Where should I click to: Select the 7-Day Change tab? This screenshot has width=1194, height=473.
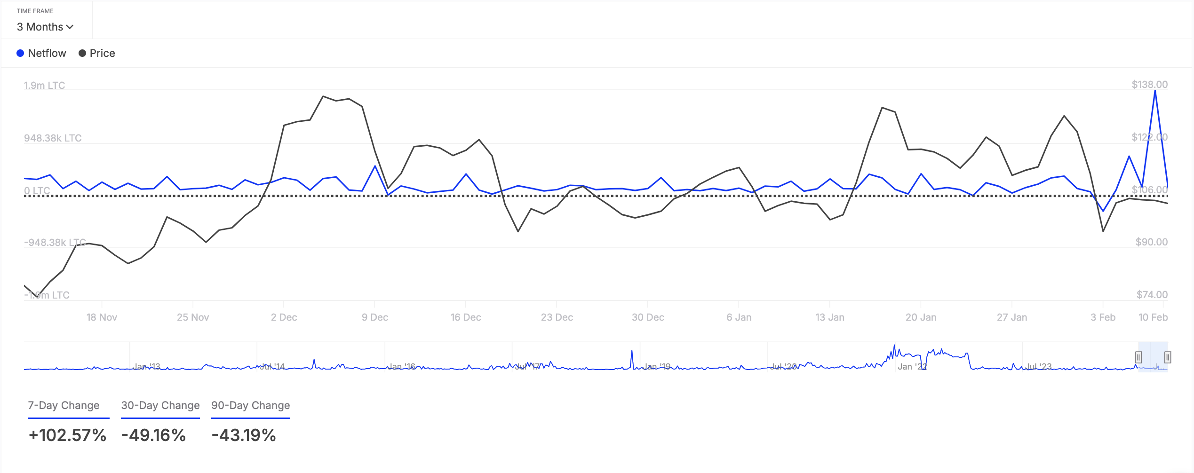[64, 405]
